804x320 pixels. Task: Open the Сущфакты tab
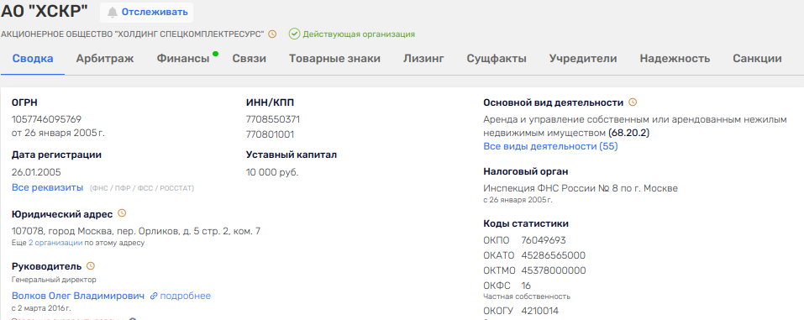(497, 59)
